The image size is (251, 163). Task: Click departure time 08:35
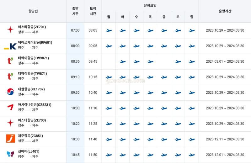(x=75, y=61)
